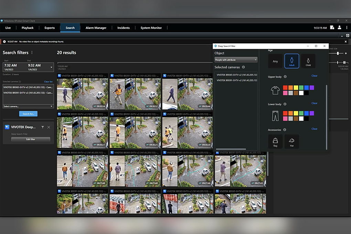Switch to the Playback tab
The image size is (351, 234).
28,28
